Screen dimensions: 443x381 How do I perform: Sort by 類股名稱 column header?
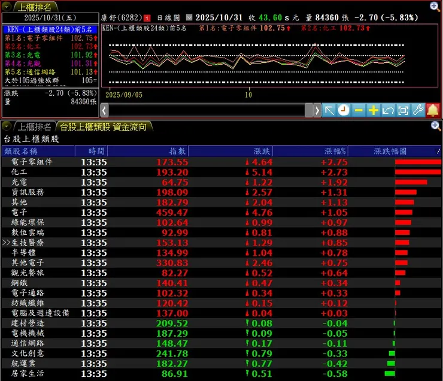coord(38,151)
